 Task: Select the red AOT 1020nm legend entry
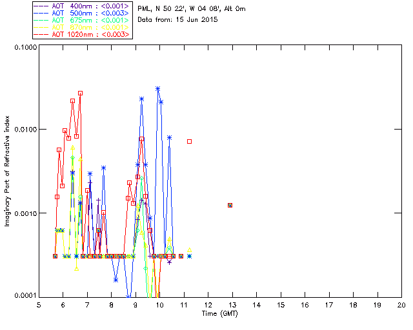click(x=82, y=34)
